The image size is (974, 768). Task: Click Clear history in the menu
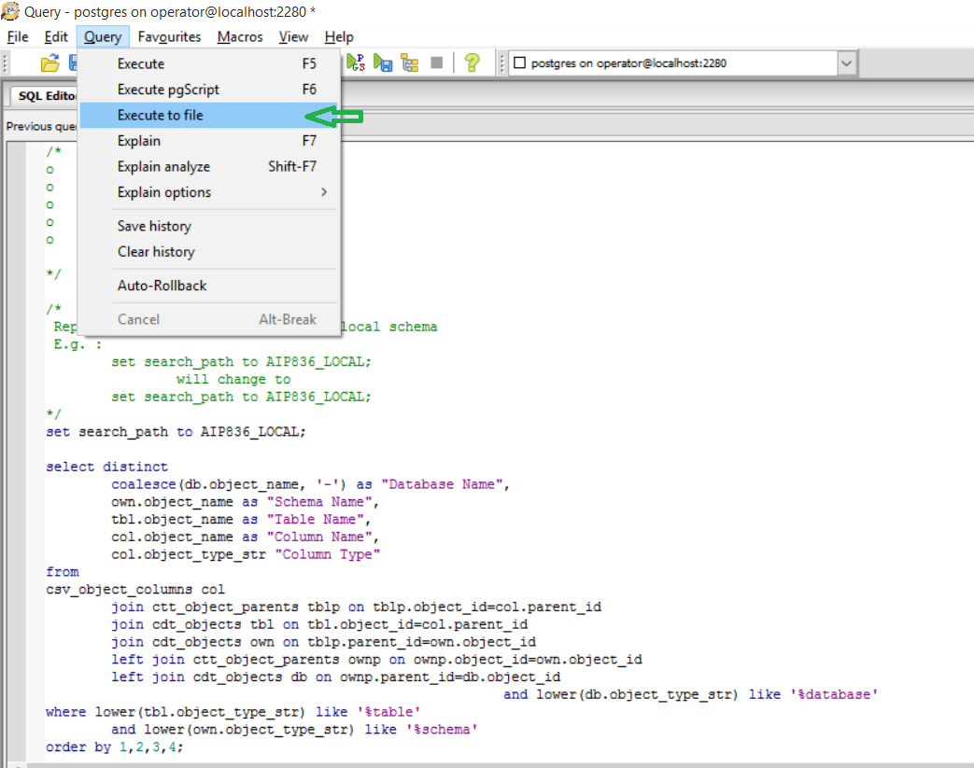(156, 252)
